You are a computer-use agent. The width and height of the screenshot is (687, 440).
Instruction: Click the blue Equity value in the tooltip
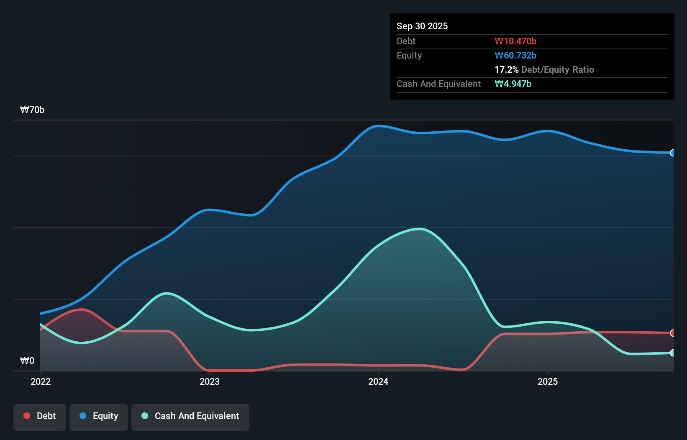click(x=515, y=55)
